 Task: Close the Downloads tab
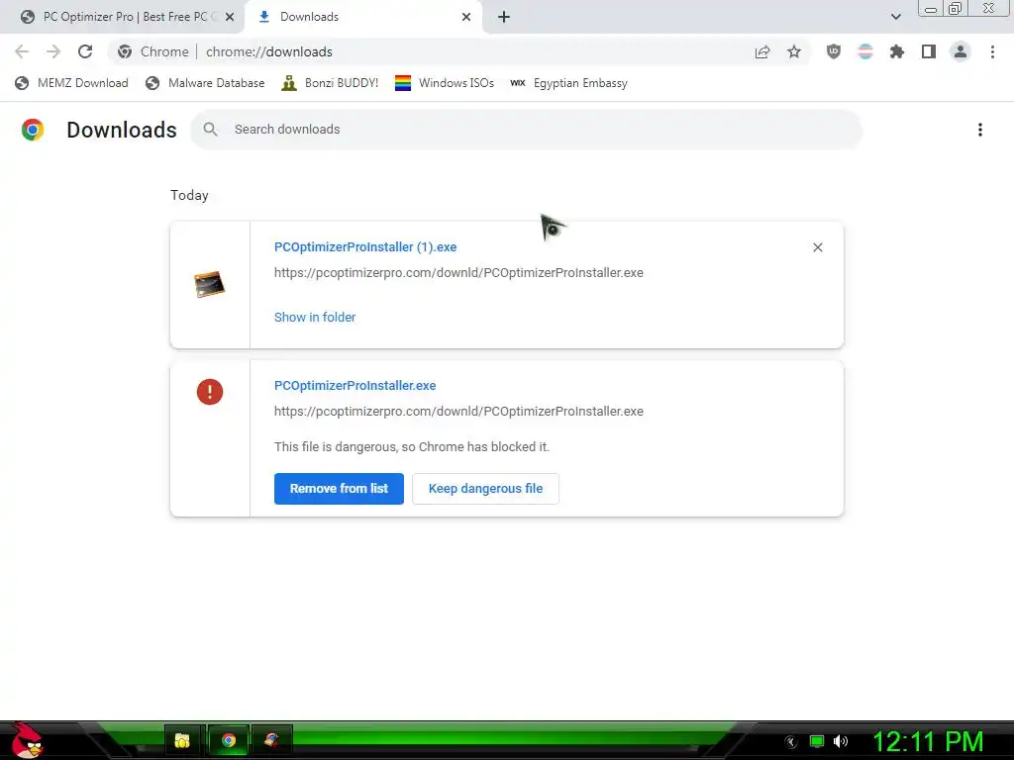466,17
